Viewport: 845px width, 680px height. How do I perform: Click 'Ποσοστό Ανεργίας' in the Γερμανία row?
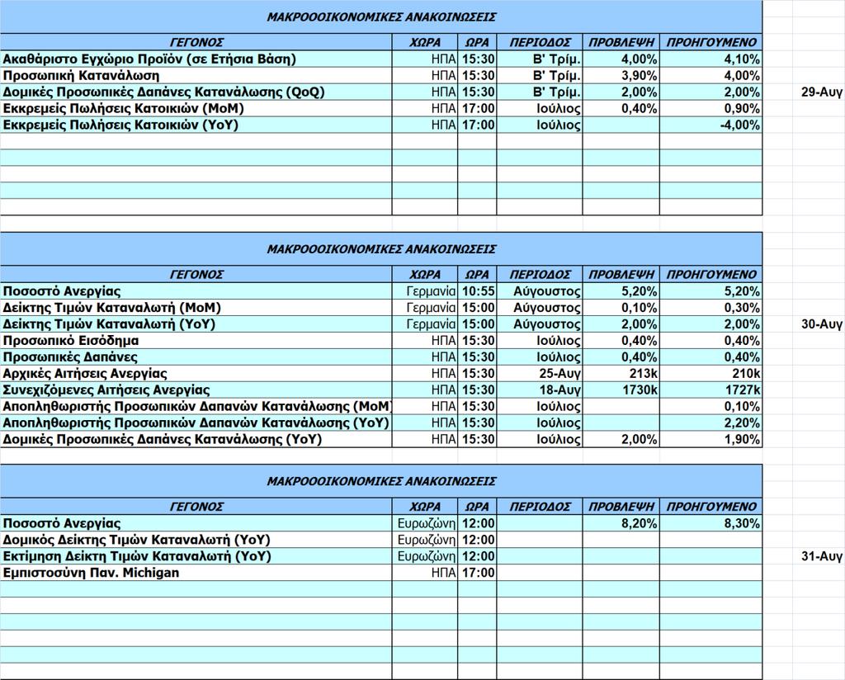[196, 291]
